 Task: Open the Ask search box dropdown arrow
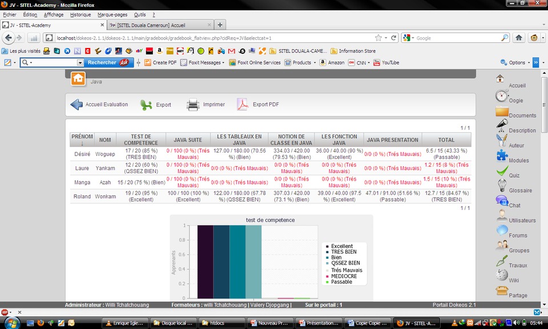point(80,63)
